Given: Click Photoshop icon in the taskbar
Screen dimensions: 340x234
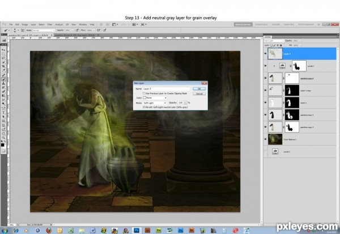Looking at the screenshot, I should 137,230.
